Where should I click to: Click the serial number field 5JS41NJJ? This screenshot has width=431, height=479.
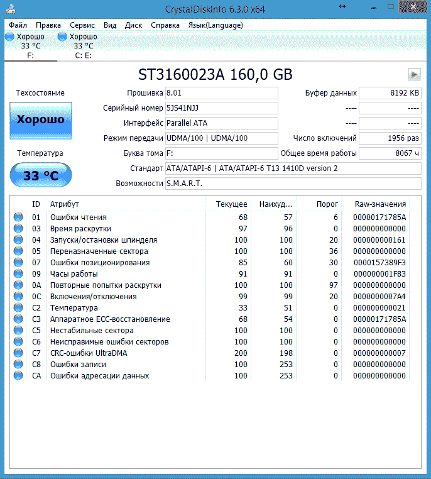[x=222, y=108]
